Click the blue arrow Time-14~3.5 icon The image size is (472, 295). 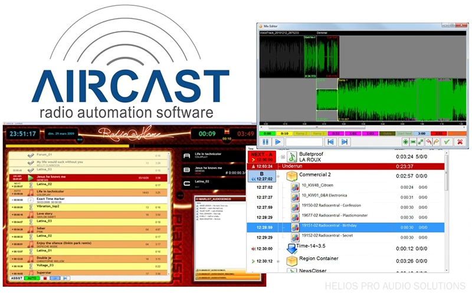point(291,248)
